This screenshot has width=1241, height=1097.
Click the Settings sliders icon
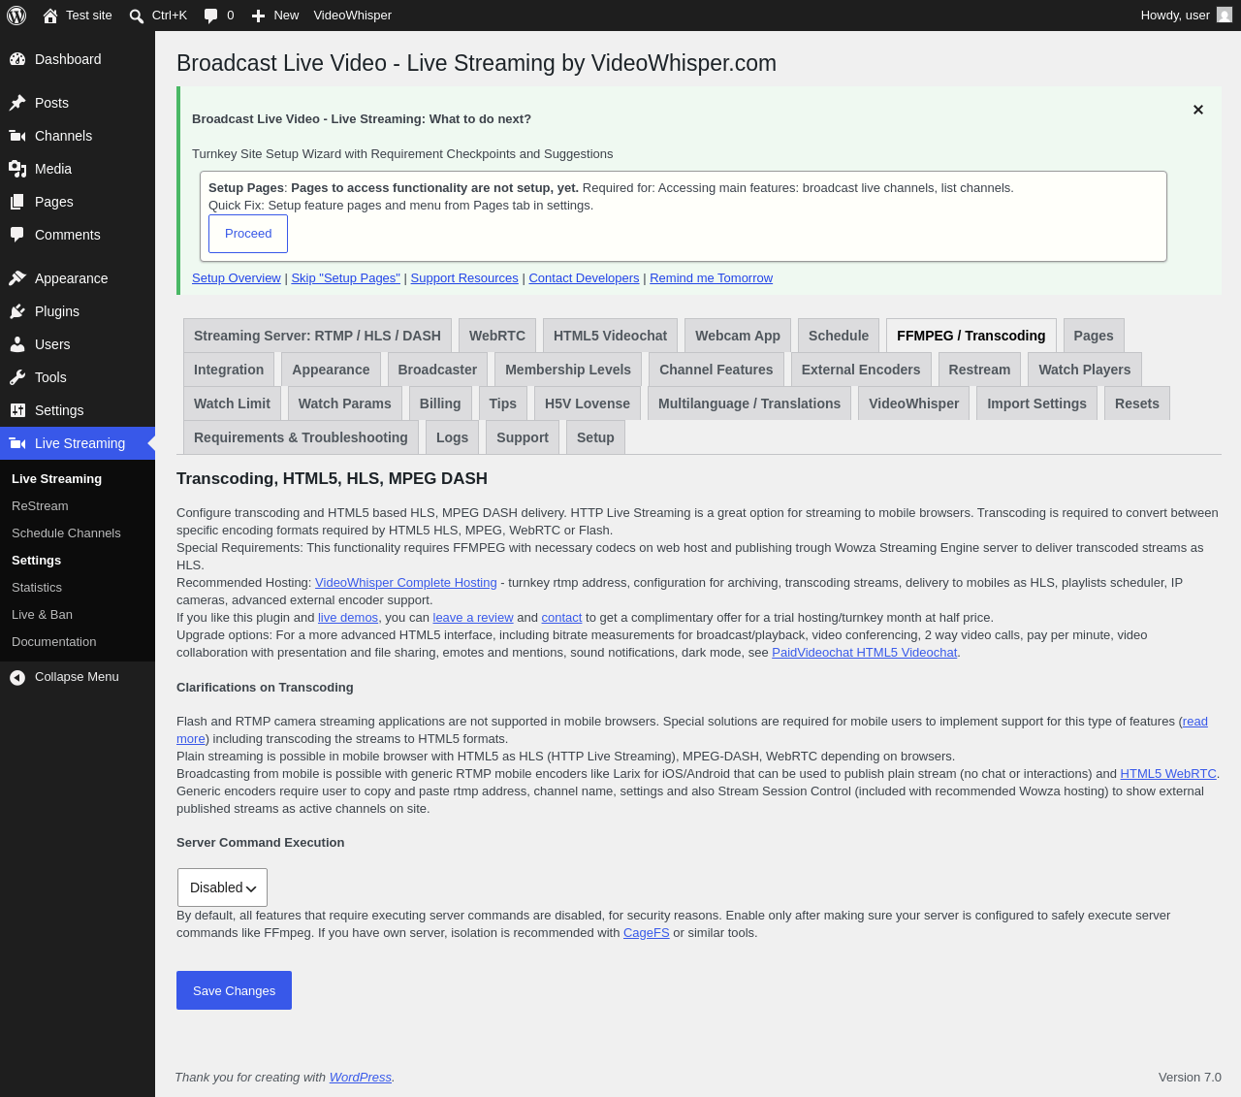pos(17,410)
